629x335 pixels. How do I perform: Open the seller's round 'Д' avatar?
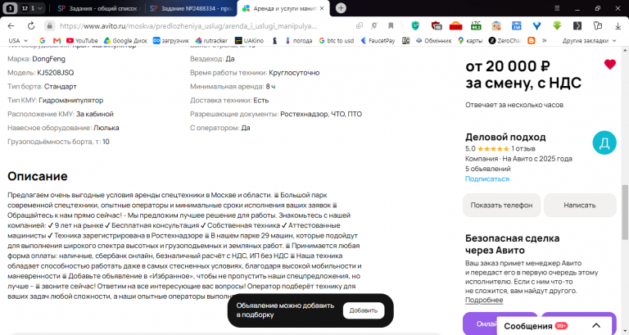click(604, 143)
